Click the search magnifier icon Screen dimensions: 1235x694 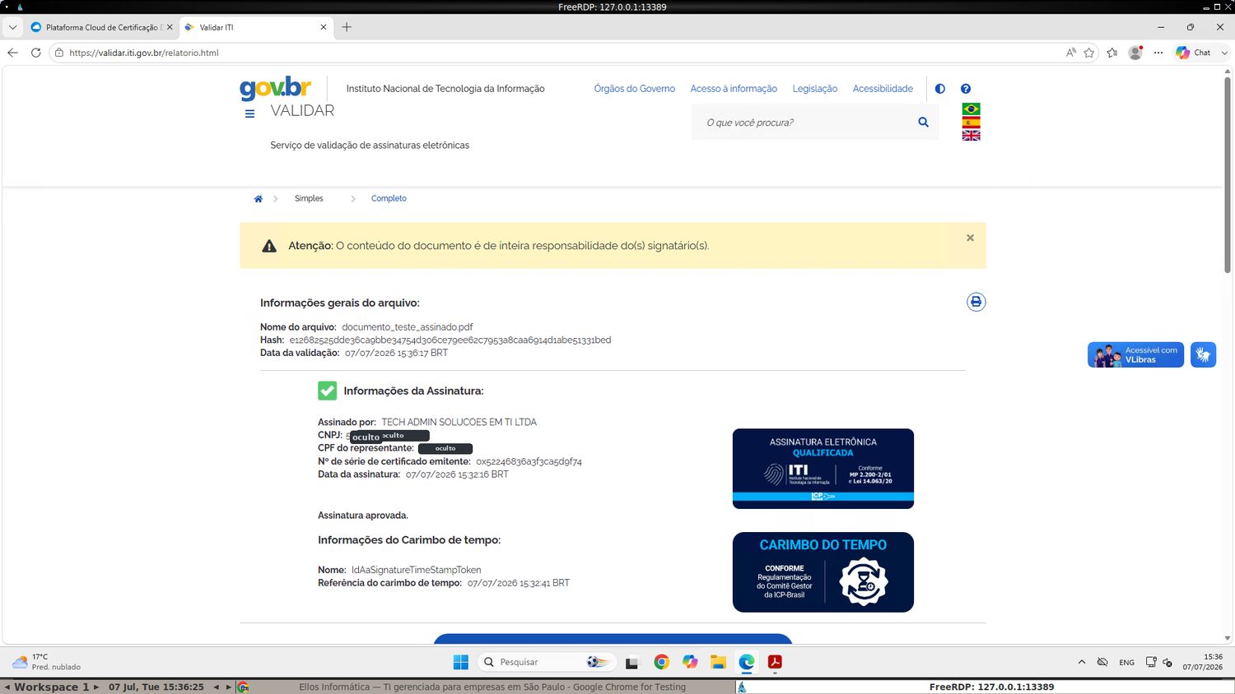[923, 123]
